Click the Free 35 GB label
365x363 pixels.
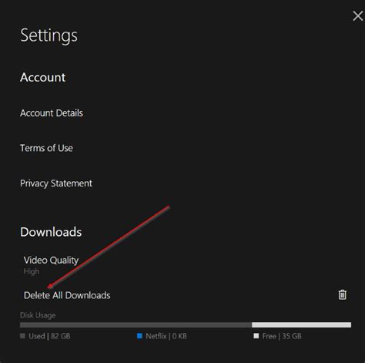[x=282, y=336]
